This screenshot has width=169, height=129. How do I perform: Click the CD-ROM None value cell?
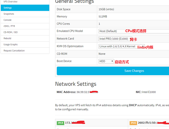tap(102, 54)
